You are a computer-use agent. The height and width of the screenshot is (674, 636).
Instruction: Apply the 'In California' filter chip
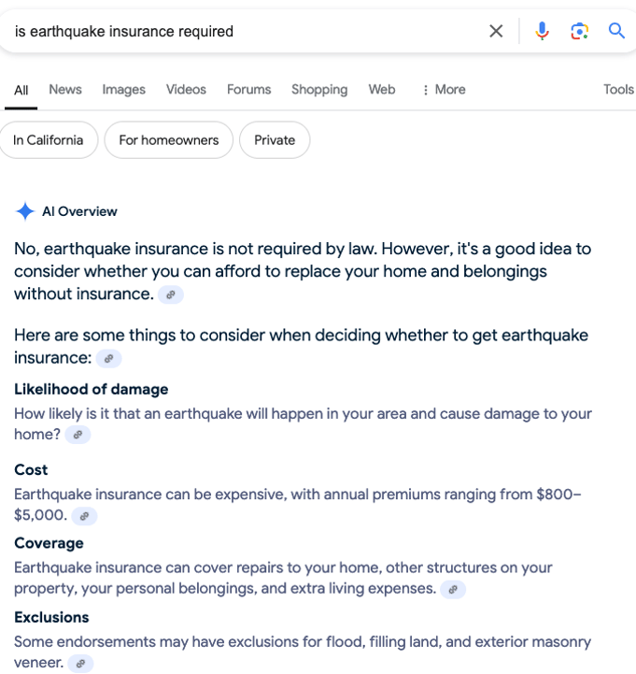(49, 140)
